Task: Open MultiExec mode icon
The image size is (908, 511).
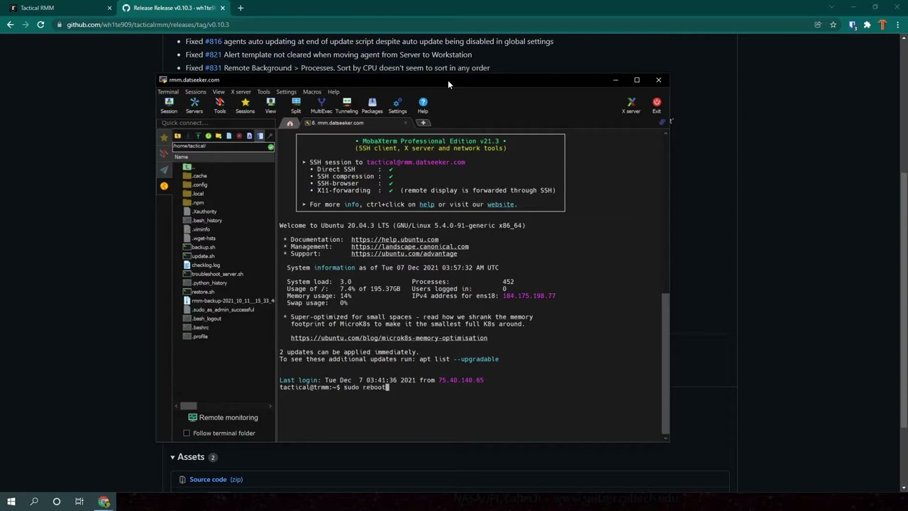Action: pos(321,105)
